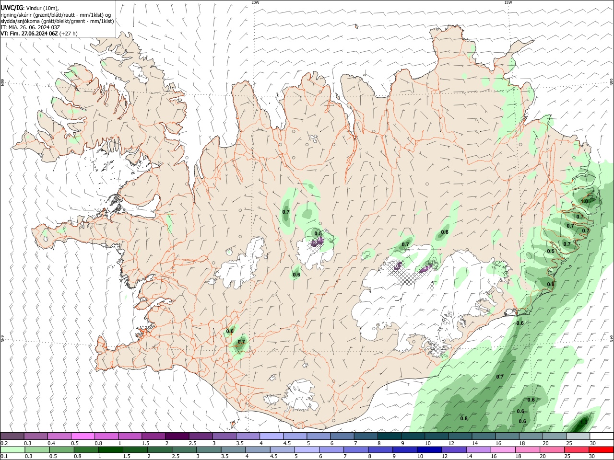614x460 pixels.
Task: Click the '0.2' label on the snow scale
Action: 4,443
